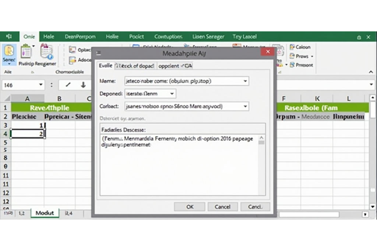Expand the Deponed dropdown list

tap(172, 94)
